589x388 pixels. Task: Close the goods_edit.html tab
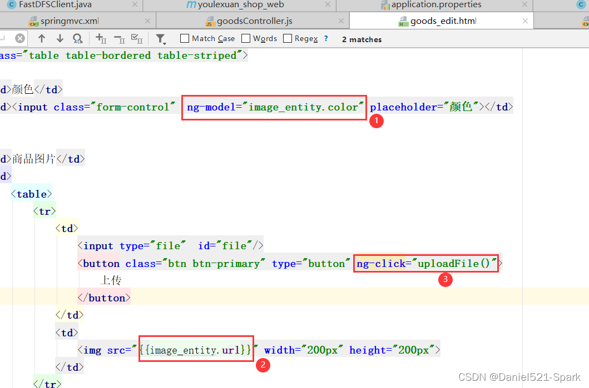pos(525,21)
